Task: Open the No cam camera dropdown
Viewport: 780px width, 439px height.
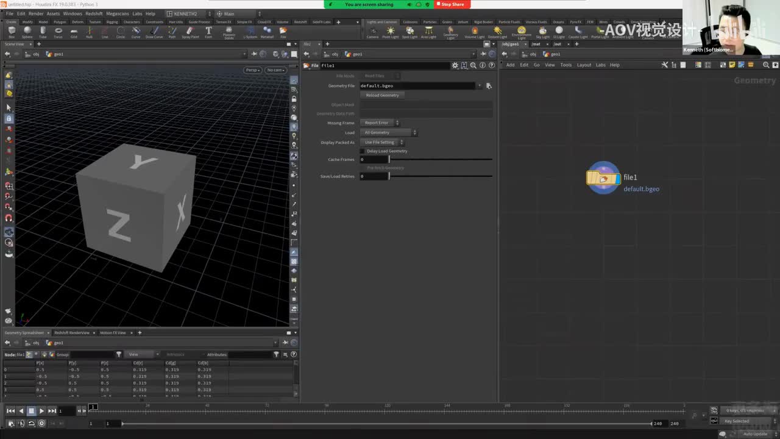Action: [275, 70]
